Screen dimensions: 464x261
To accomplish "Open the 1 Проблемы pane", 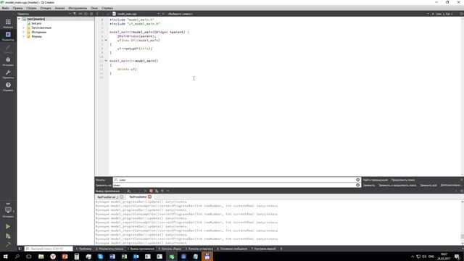I will tap(84, 249).
